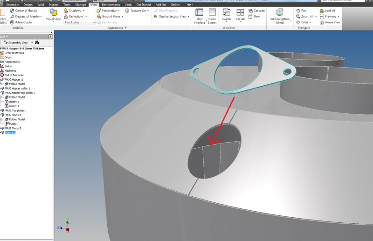373x241 pixels.
Task: Open a New window
Action: point(254,16)
